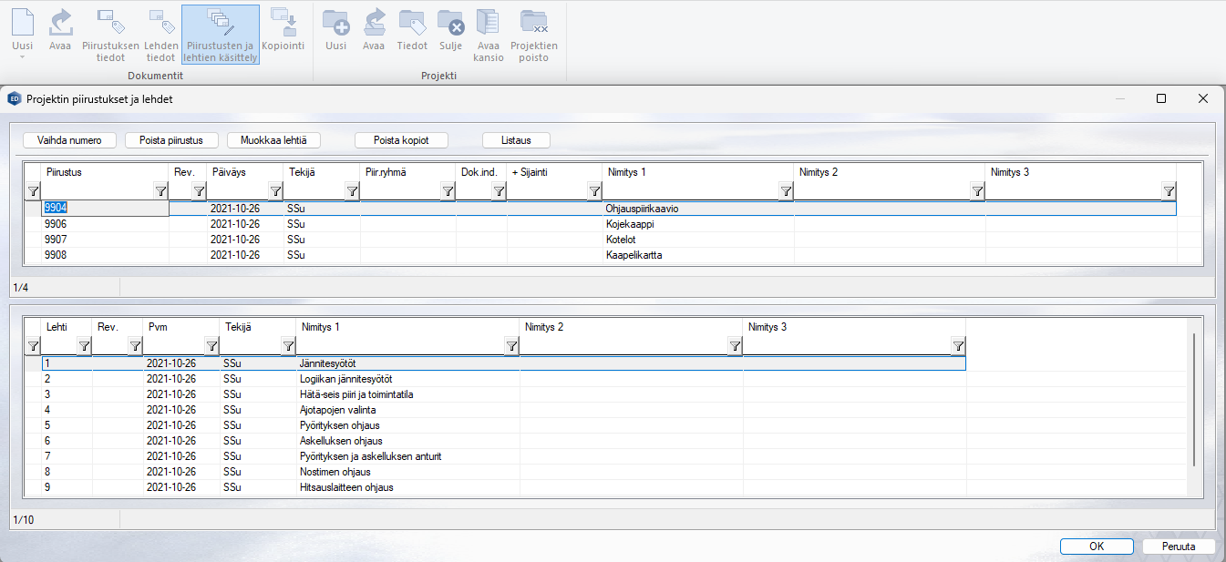This screenshot has height=562, width=1226.
Task: Click the Listaus button
Action: pos(516,140)
